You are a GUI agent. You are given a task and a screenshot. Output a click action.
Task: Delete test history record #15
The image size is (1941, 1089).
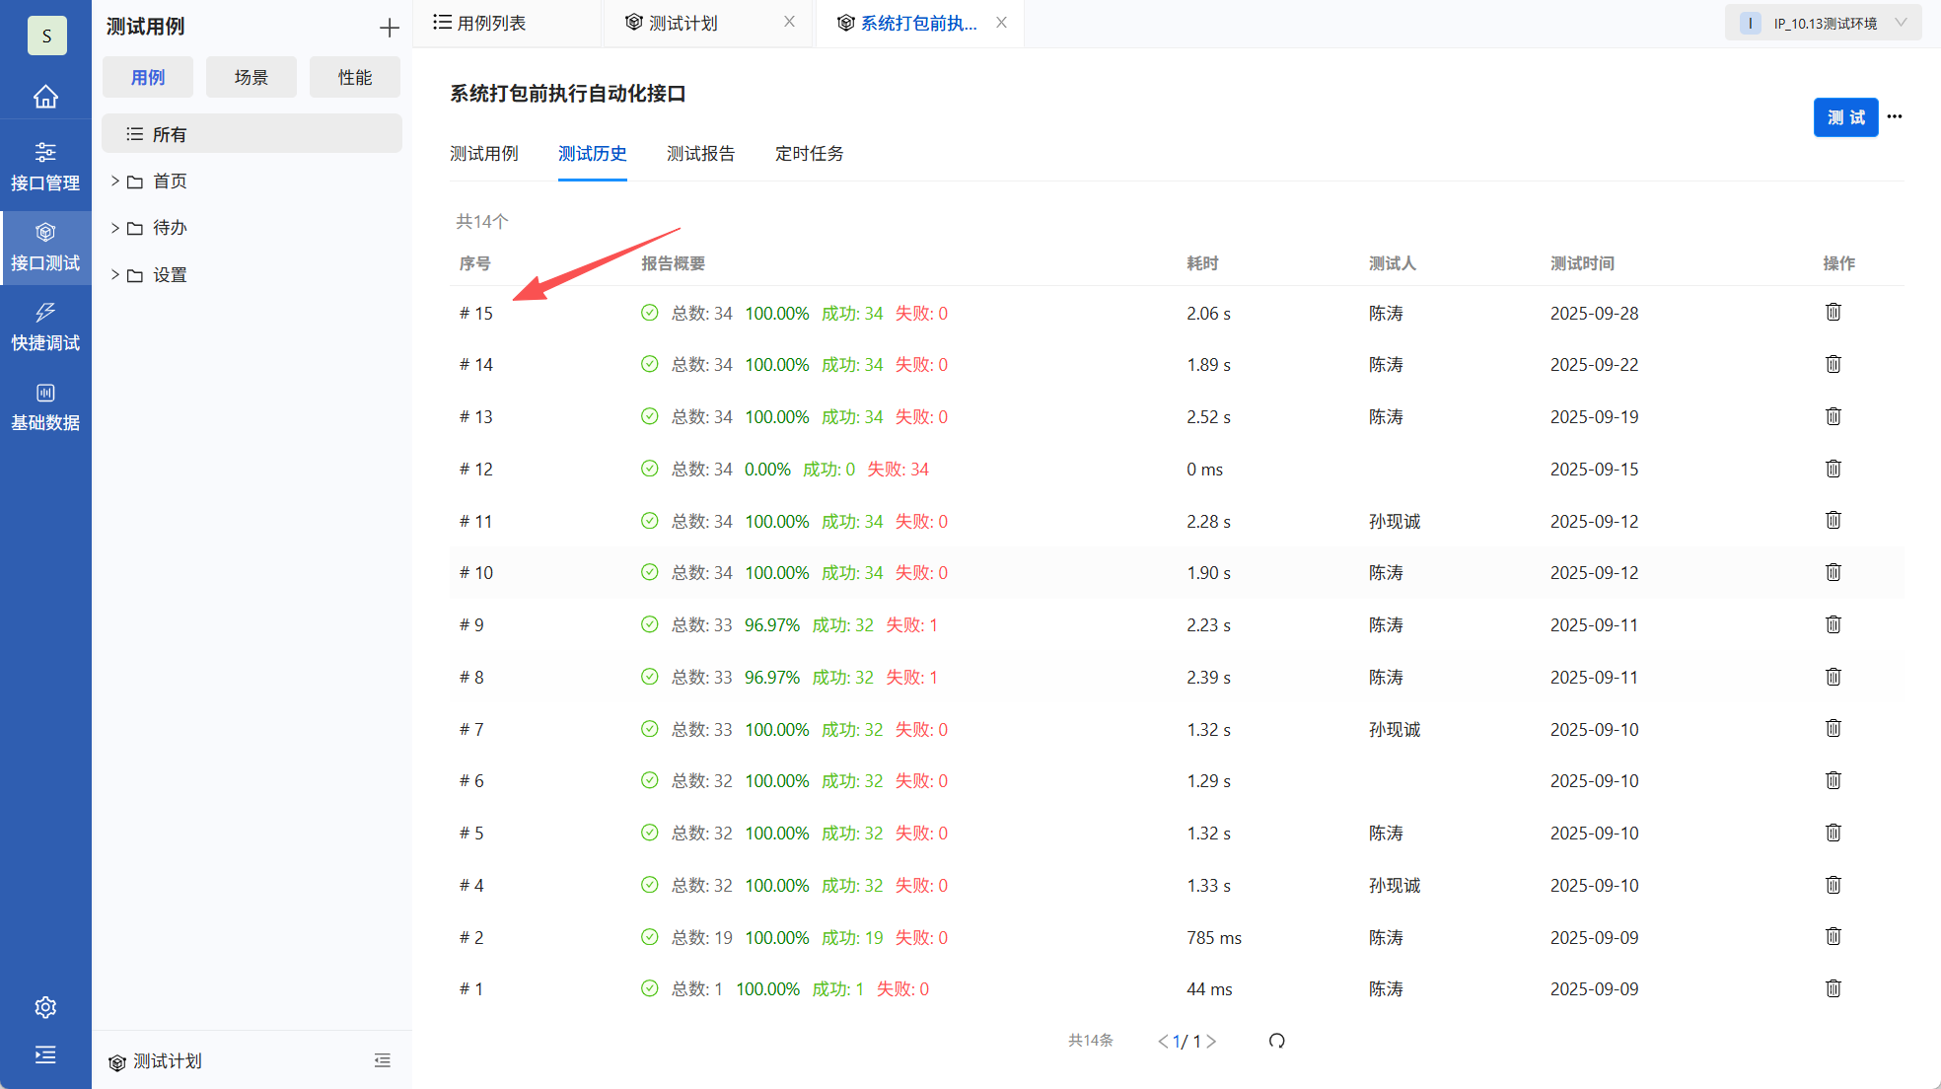(x=1833, y=313)
